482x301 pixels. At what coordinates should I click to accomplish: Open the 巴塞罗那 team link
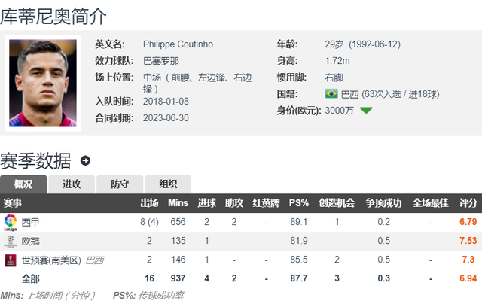point(161,61)
